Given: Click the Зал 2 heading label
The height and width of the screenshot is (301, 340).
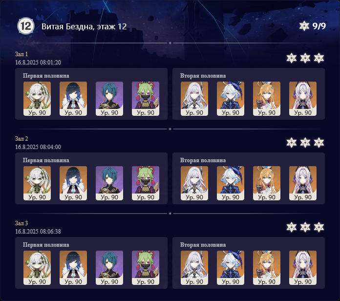Looking at the screenshot, I should pyautogui.click(x=21, y=139).
